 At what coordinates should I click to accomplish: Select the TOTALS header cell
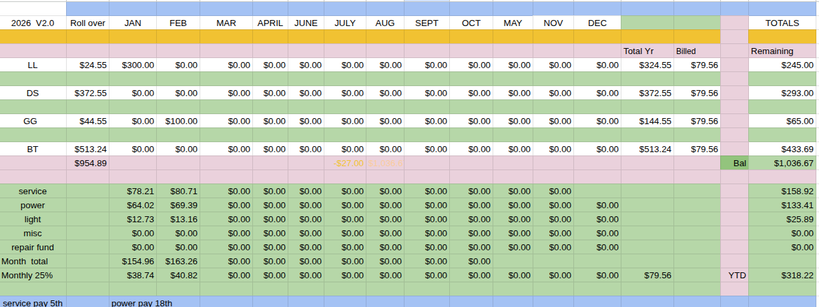pyautogui.click(x=782, y=23)
